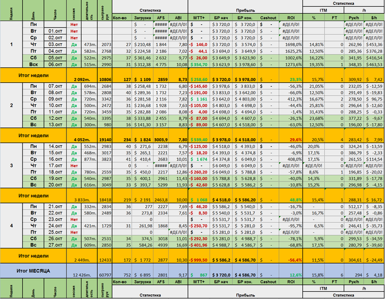Select duration 694m. on Monday week 2
This screenshot has width=385, height=299.
point(89,86)
